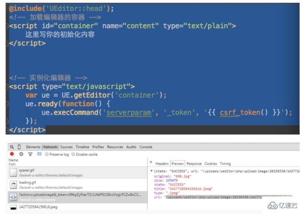Stop recording with the red record button
Screen dimensions: 302x214
click(12, 154)
